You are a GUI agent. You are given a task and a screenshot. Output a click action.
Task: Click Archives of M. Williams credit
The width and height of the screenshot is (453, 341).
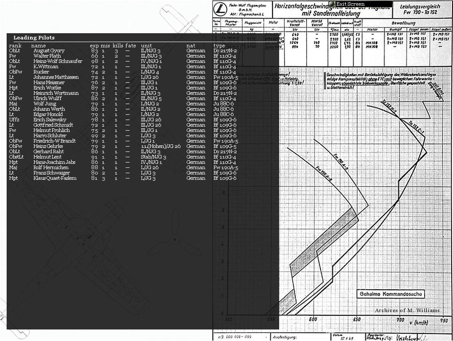click(x=407, y=310)
